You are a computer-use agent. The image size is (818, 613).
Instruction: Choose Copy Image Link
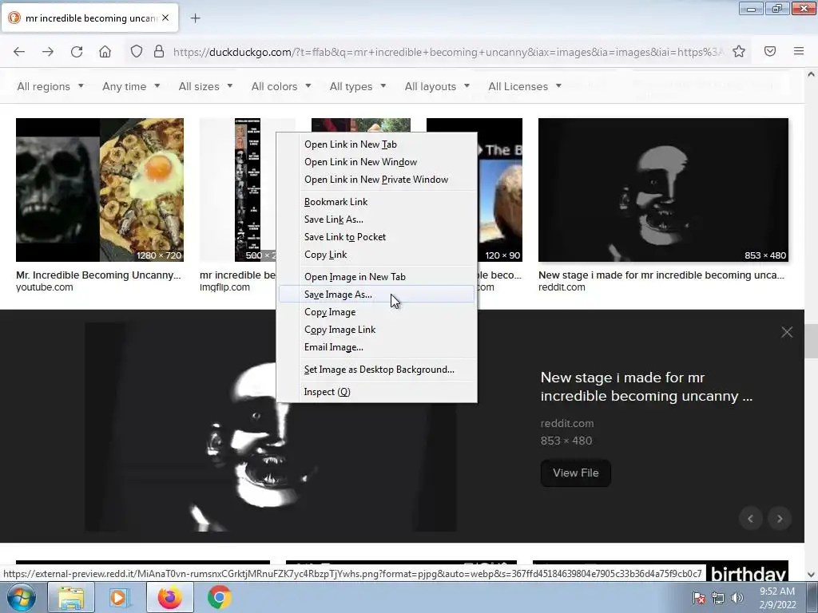pos(377,330)
